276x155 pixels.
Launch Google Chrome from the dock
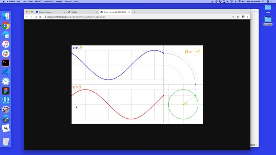click(x=6, y=26)
